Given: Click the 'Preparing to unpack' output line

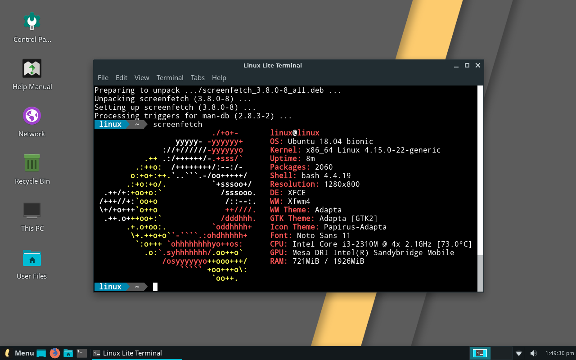Looking at the screenshot, I should point(218,90).
